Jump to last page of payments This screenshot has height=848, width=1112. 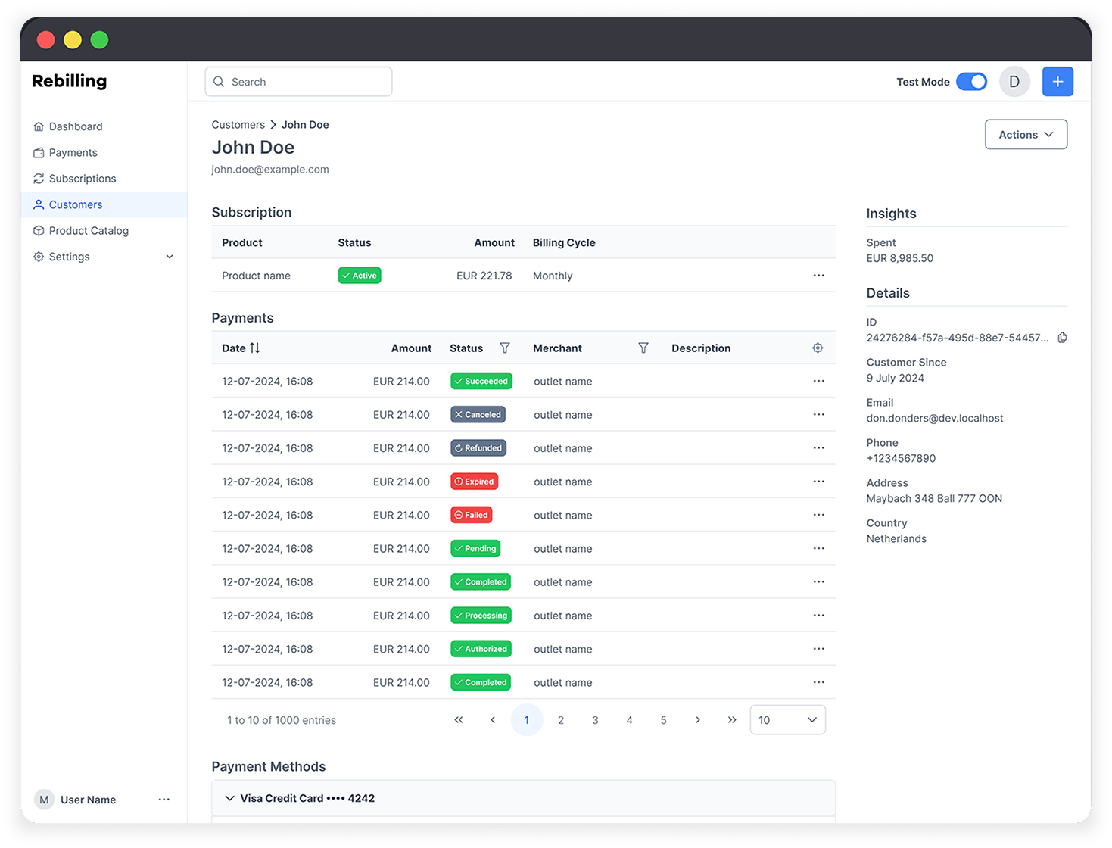tap(731, 720)
